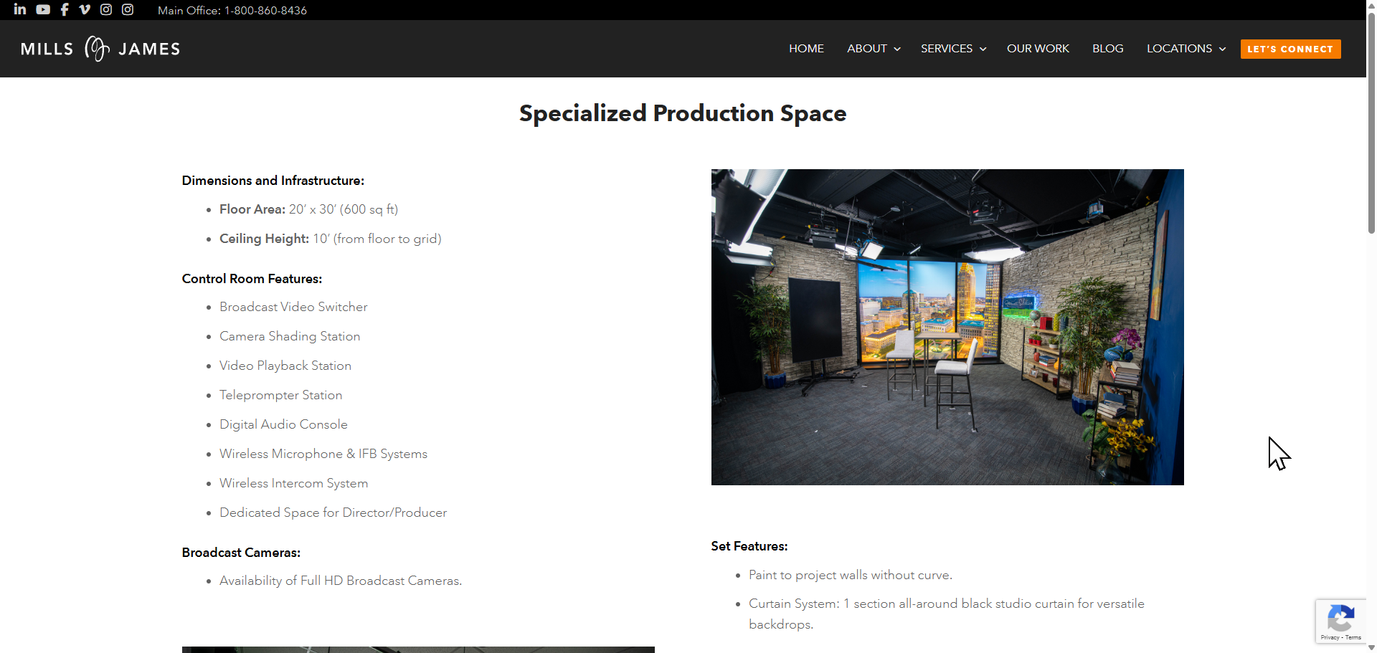The width and height of the screenshot is (1377, 653).
Task: Open the Instagram icon nearest phone number
Action: (128, 9)
